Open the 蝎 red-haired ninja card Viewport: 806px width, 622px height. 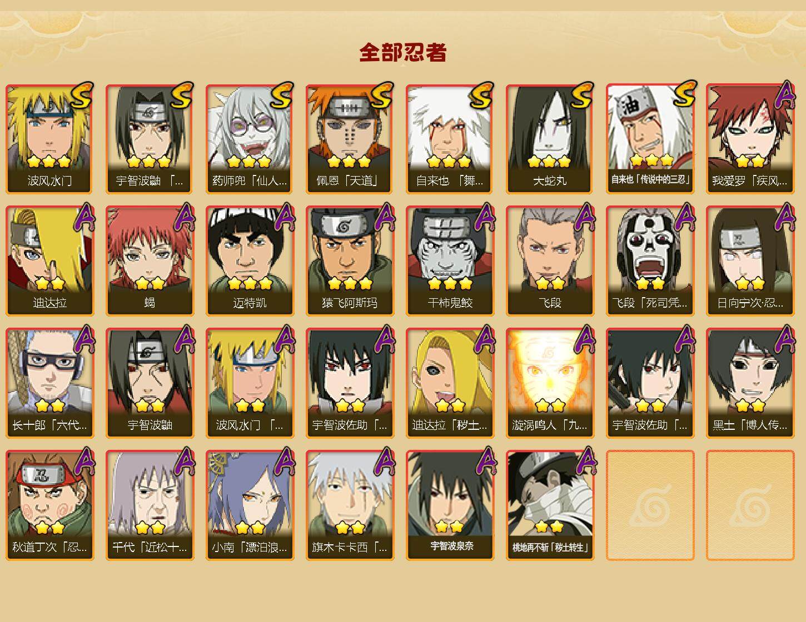(150, 261)
